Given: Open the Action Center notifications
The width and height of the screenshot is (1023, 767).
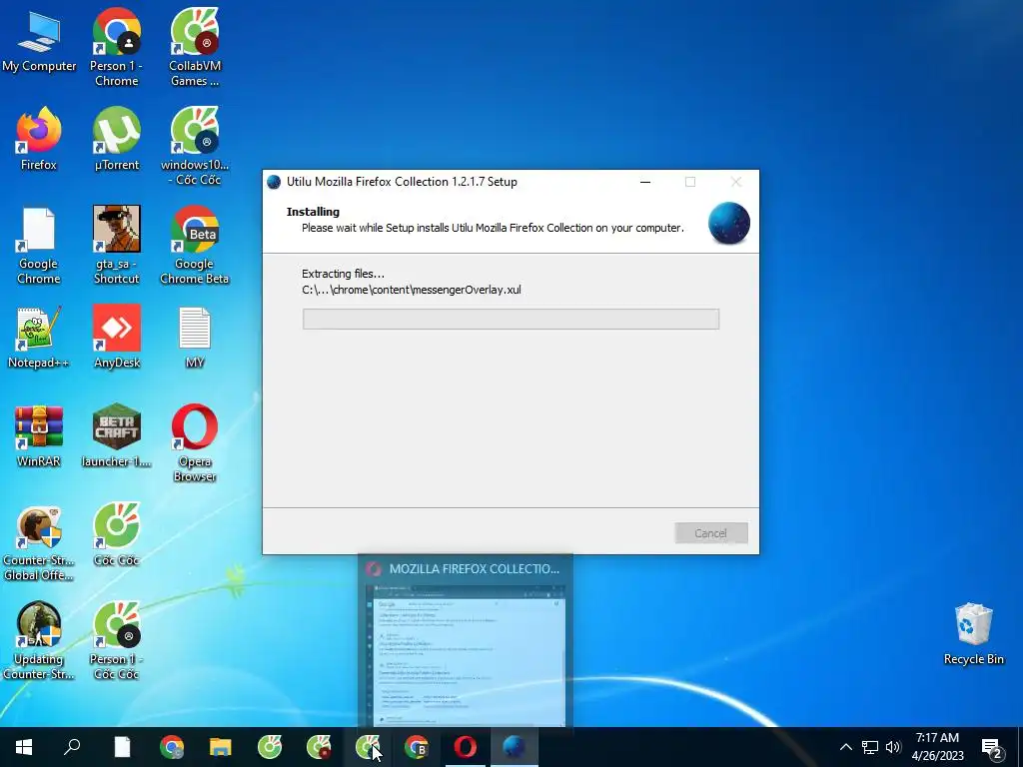Looking at the screenshot, I should (992, 747).
